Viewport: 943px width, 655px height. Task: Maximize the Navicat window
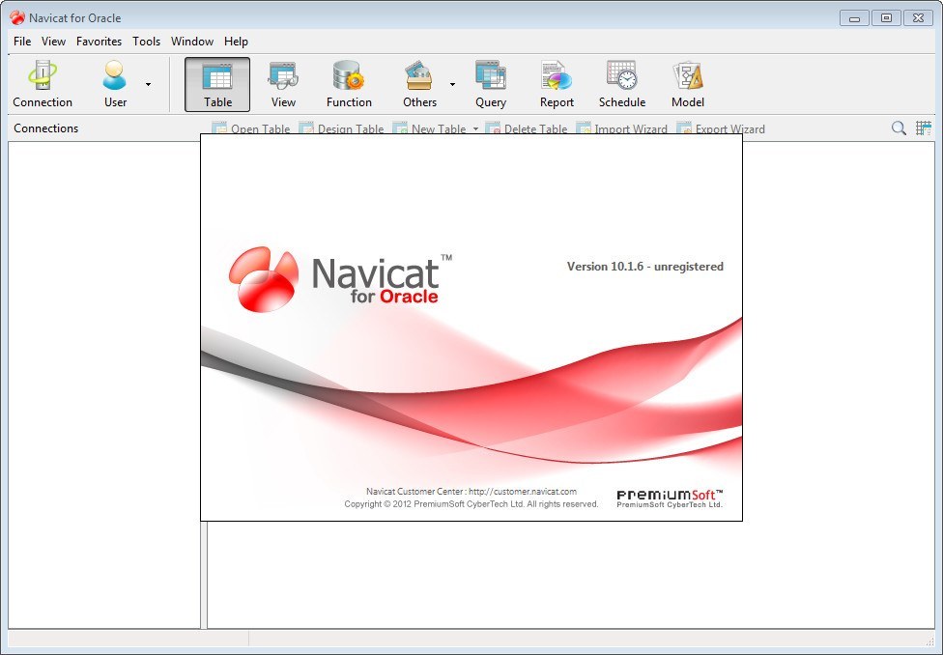[886, 18]
